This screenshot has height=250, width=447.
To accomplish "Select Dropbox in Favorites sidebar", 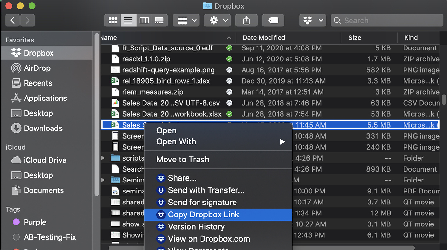I will [46, 53].
